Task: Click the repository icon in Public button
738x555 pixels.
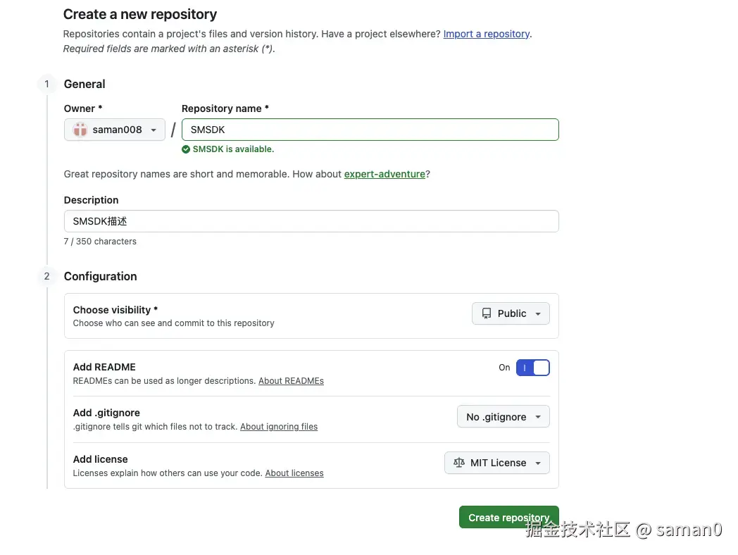Action: click(x=487, y=313)
